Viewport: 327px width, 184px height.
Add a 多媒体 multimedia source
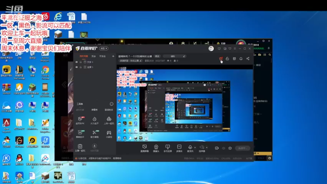pos(179,148)
